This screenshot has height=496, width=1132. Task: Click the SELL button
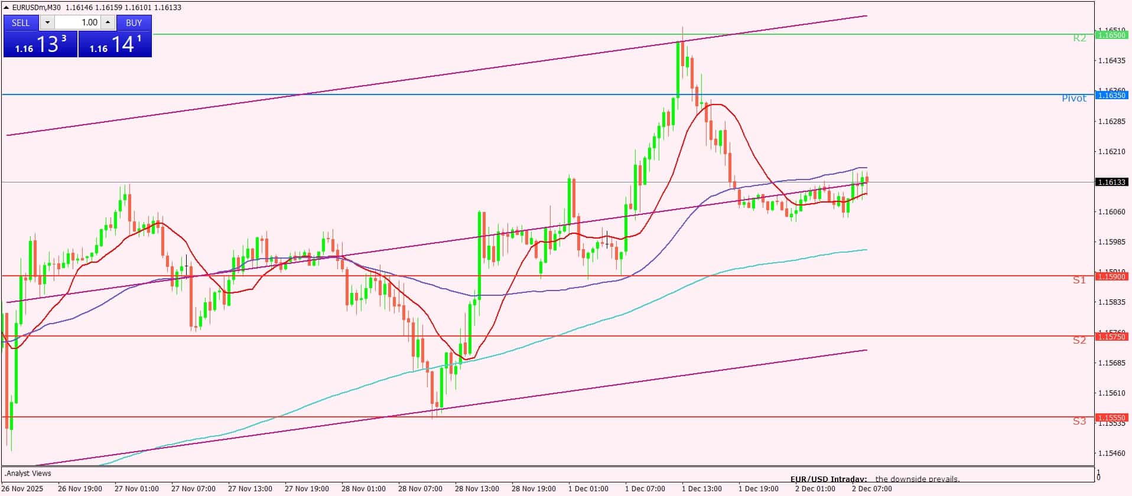point(21,22)
